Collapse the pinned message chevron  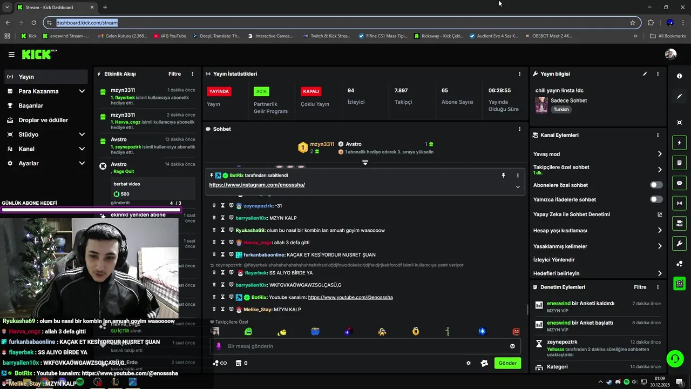coord(518,187)
